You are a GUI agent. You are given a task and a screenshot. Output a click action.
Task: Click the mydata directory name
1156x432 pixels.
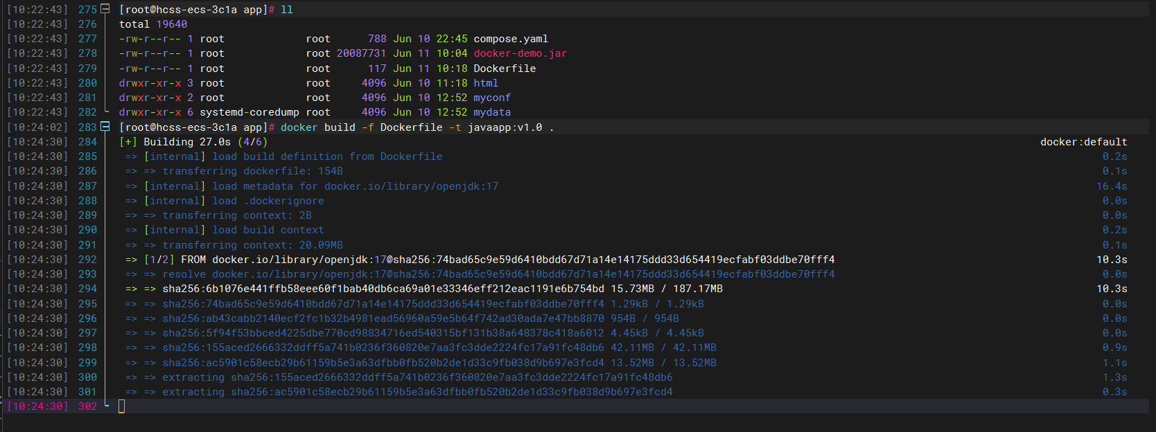[x=492, y=112]
